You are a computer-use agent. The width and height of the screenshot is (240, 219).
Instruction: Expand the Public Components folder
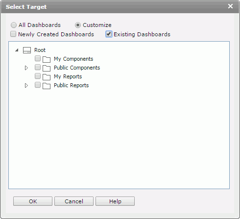click(x=26, y=68)
